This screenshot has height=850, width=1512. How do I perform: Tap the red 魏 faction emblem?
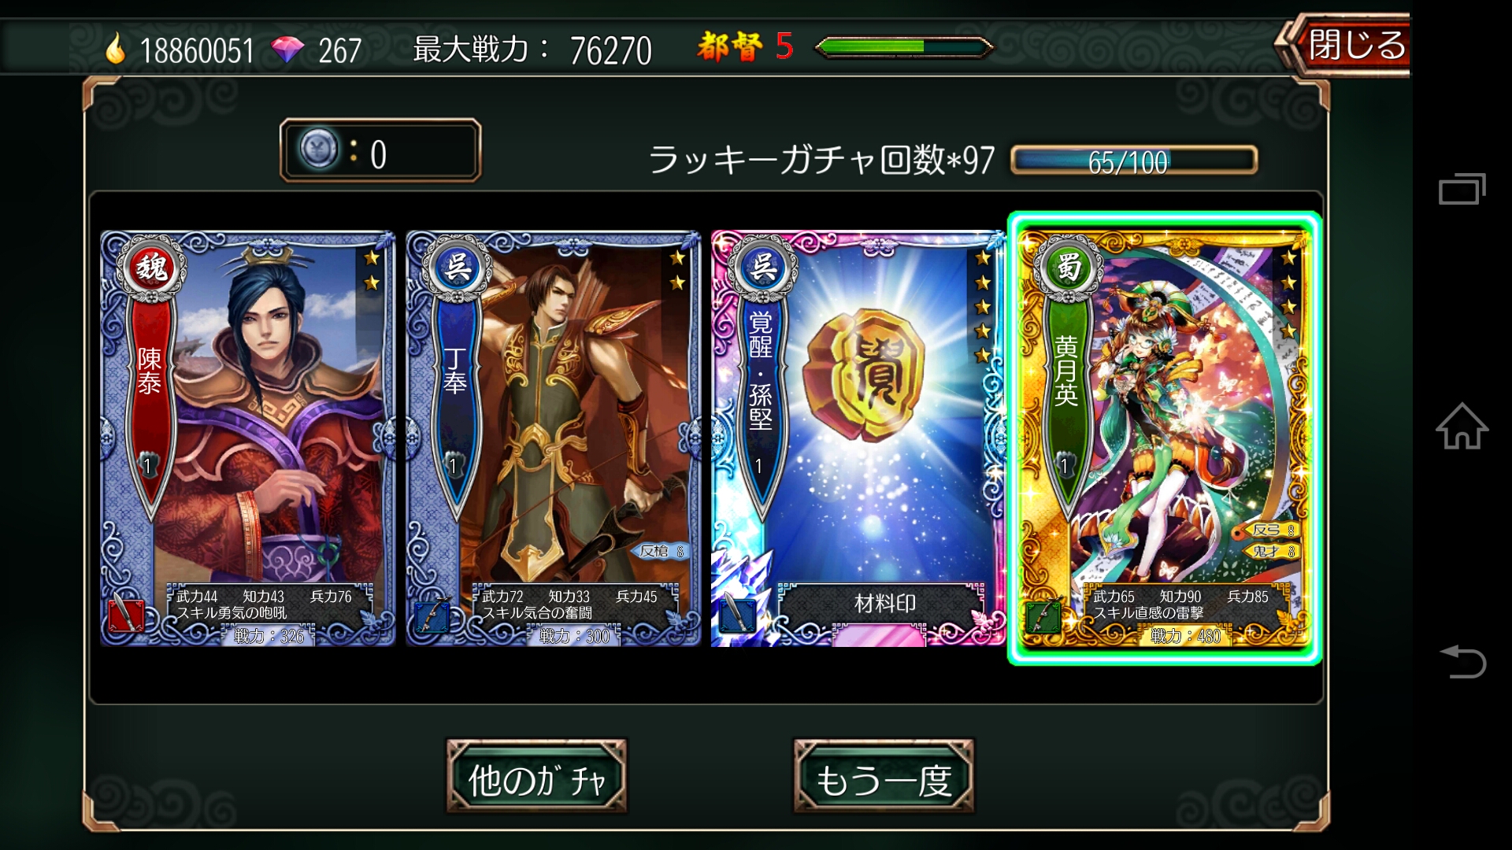tap(152, 268)
